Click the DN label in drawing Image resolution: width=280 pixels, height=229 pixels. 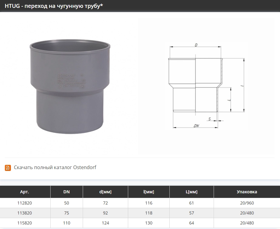tap(196, 126)
